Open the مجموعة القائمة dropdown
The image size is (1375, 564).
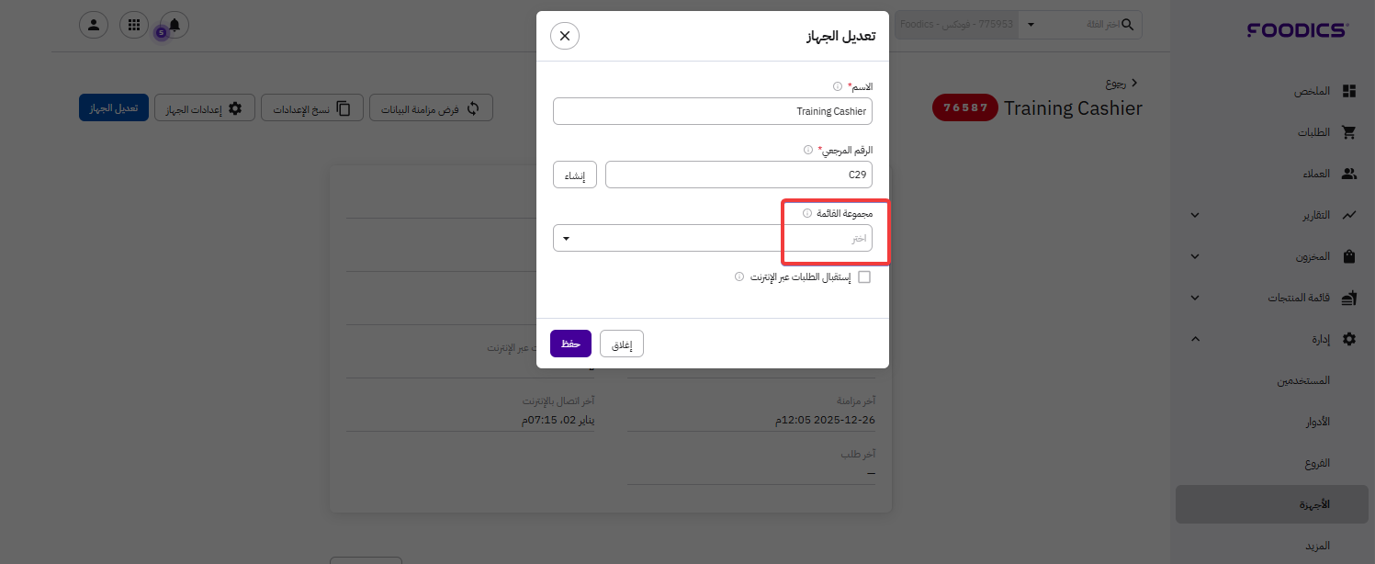[x=712, y=239]
